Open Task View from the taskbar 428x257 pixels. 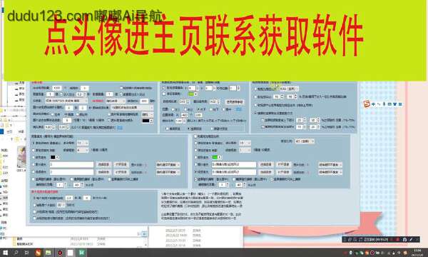pos(26,253)
